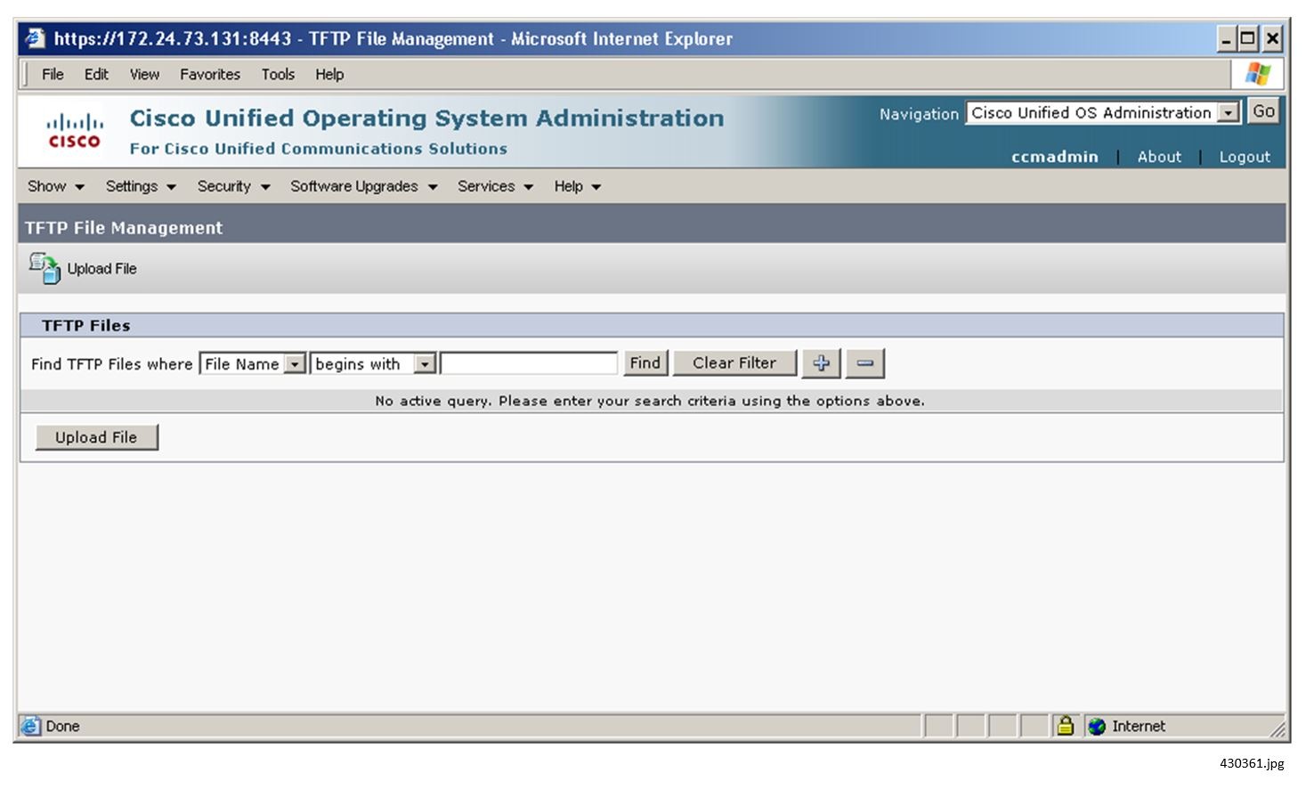Image resolution: width=1306 pixels, height=789 pixels.
Task: Click the padlock security icon in status bar
Action: 1065,726
